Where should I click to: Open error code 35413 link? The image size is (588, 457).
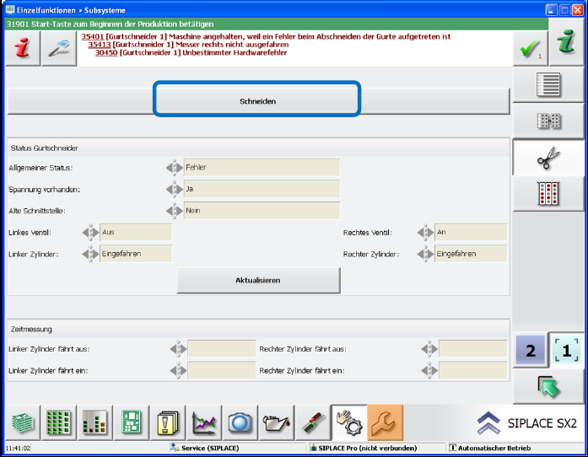(99, 45)
